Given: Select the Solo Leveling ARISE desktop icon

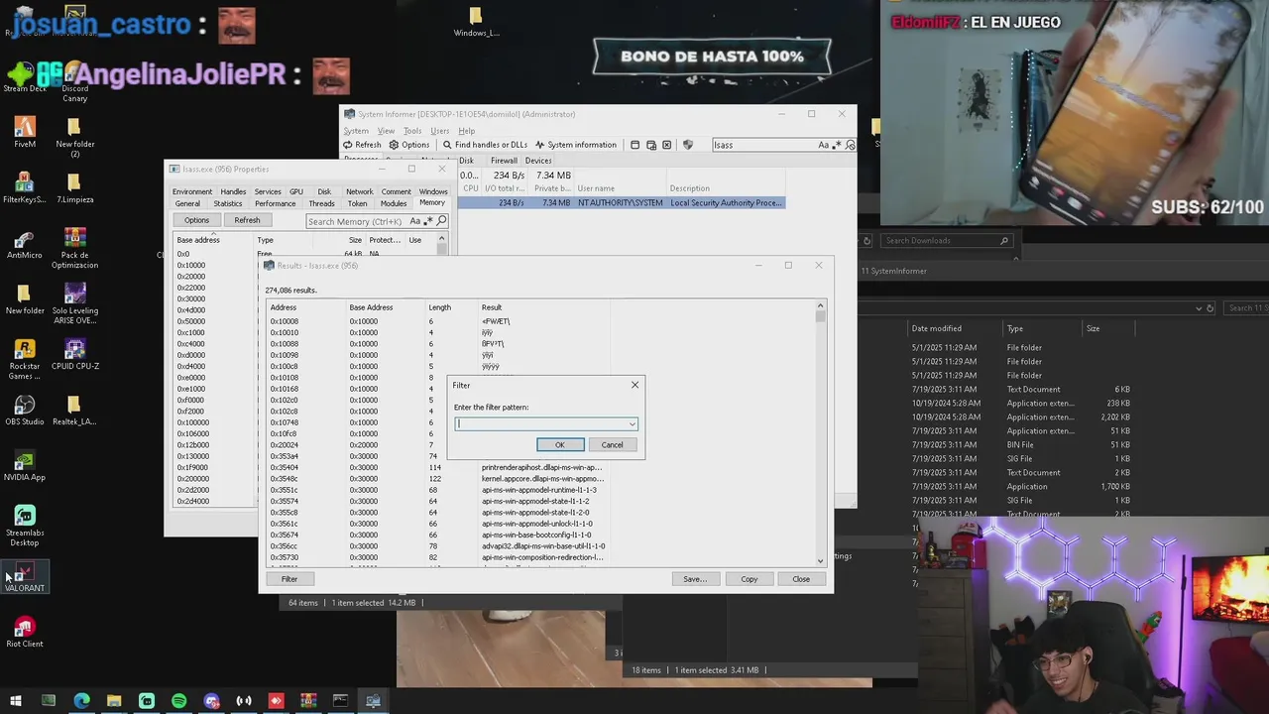Looking at the screenshot, I should pyautogui.click(x=74, y=303).
